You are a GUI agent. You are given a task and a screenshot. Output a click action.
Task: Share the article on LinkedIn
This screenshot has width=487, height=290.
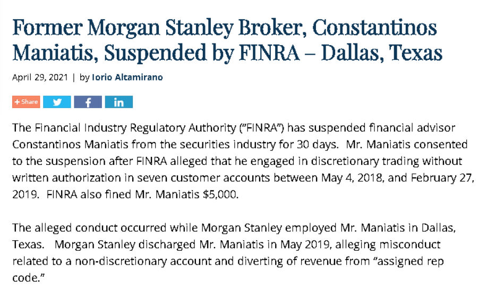click(x=118, y=102)
